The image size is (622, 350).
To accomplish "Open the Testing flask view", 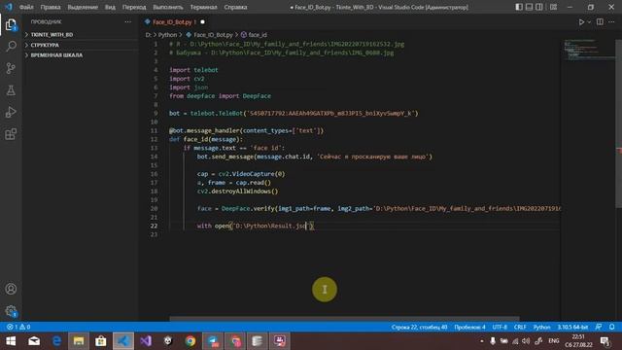I will (x=11, y=90).
